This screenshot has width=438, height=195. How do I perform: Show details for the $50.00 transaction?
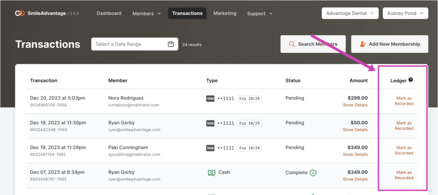click(x=355, y=130)
